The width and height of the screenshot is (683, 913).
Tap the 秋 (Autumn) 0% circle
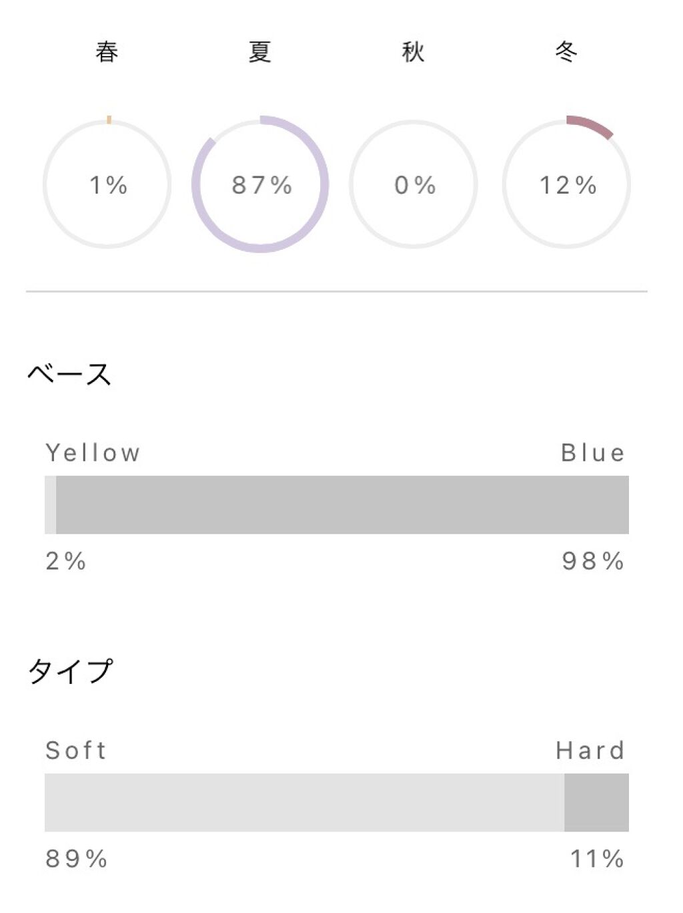tap(414, 184)
